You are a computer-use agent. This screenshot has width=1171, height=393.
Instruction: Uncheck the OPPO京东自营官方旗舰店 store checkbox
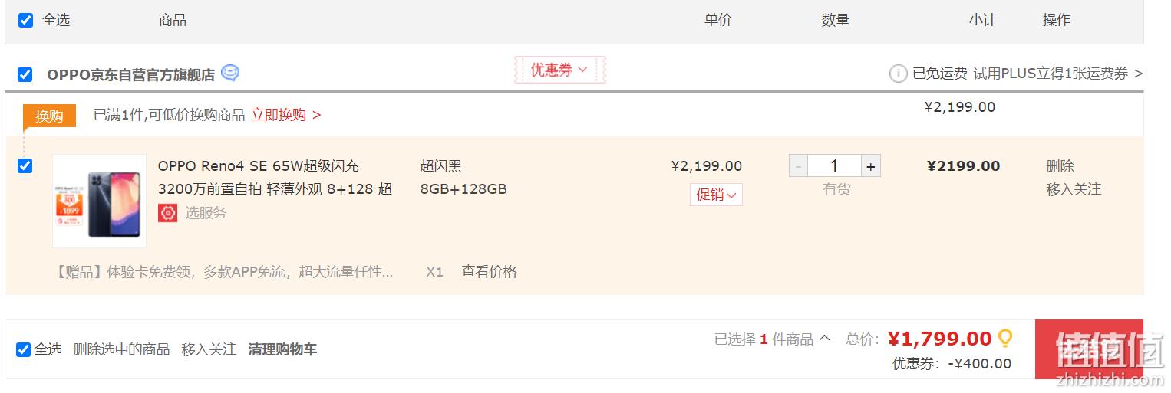tap(25, 75)
